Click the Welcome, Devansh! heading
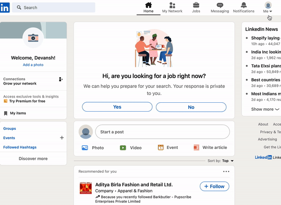This screenshot has width=281, height=205. pyautogui.click(x=33, y=58)
